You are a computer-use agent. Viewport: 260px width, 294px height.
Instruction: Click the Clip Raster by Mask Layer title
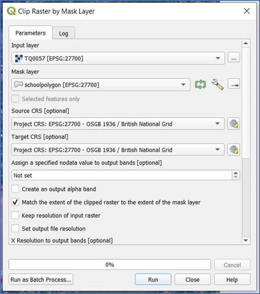pos(56,11)
